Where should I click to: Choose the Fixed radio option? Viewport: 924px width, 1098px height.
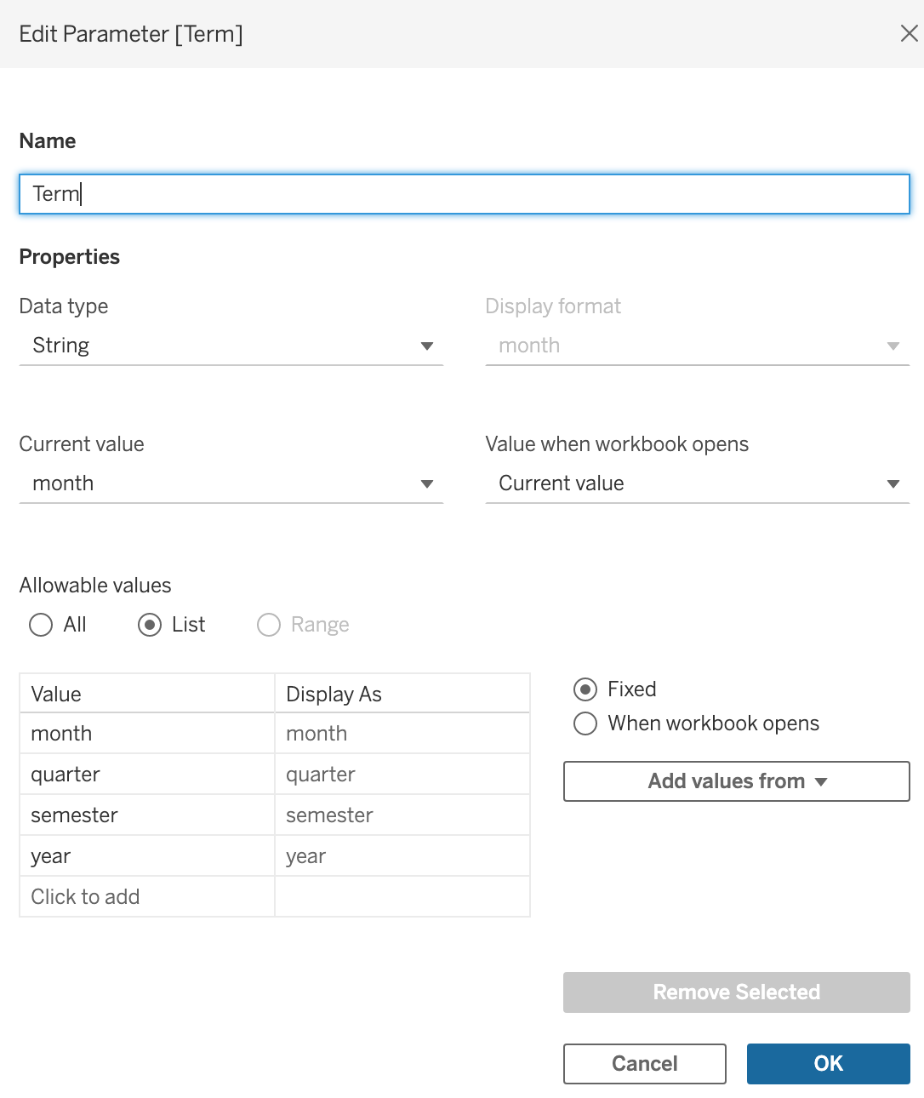(615, 689)
